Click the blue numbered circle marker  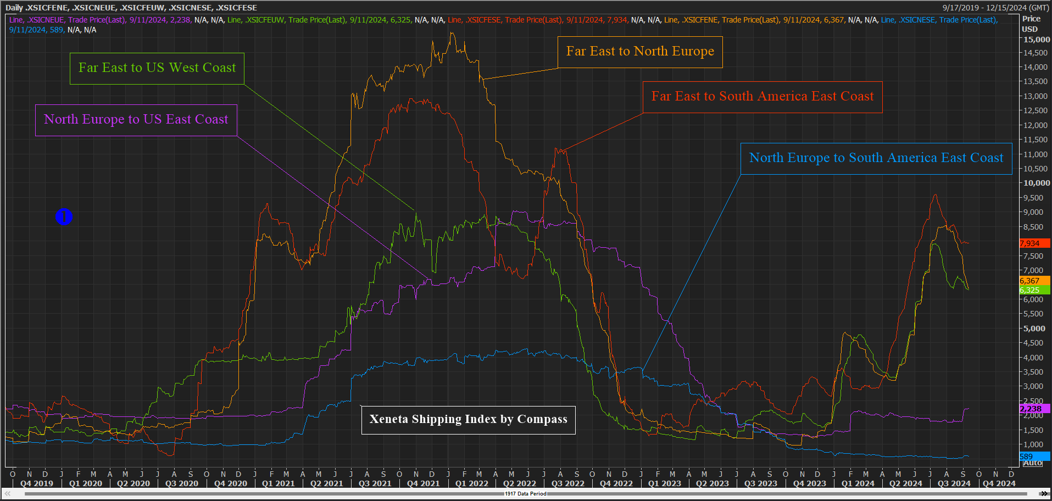(64, 216)
